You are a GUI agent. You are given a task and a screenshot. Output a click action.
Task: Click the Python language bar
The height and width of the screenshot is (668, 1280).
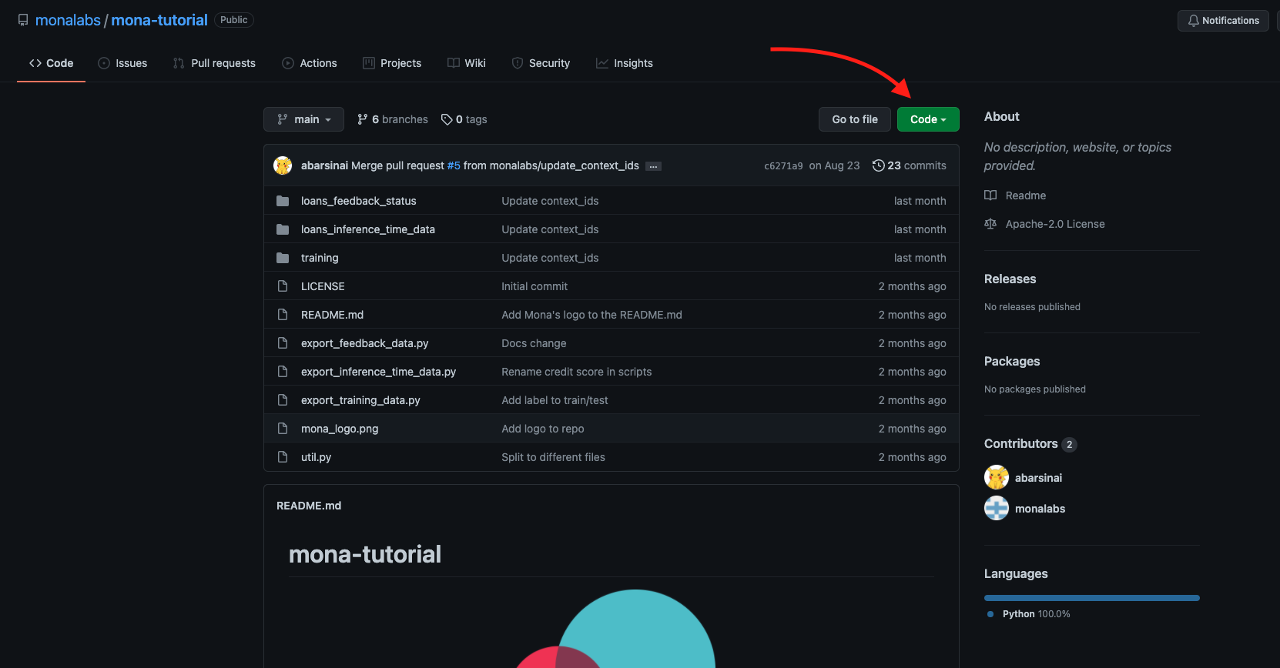pos(1092,598)
